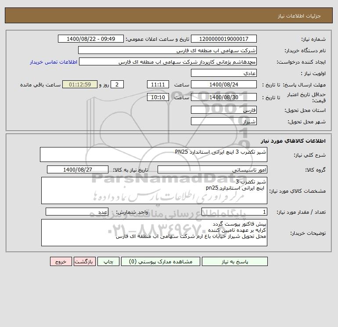
Task: Click the response deadline date 1400/08/24
Action: (224, 85)
